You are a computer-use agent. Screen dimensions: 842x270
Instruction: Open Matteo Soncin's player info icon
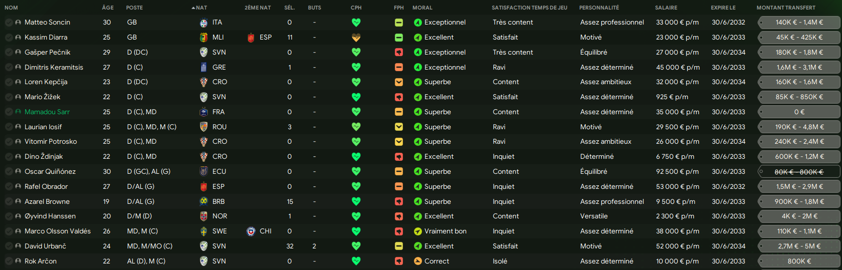pyautogui.click(x=18, y=23)
